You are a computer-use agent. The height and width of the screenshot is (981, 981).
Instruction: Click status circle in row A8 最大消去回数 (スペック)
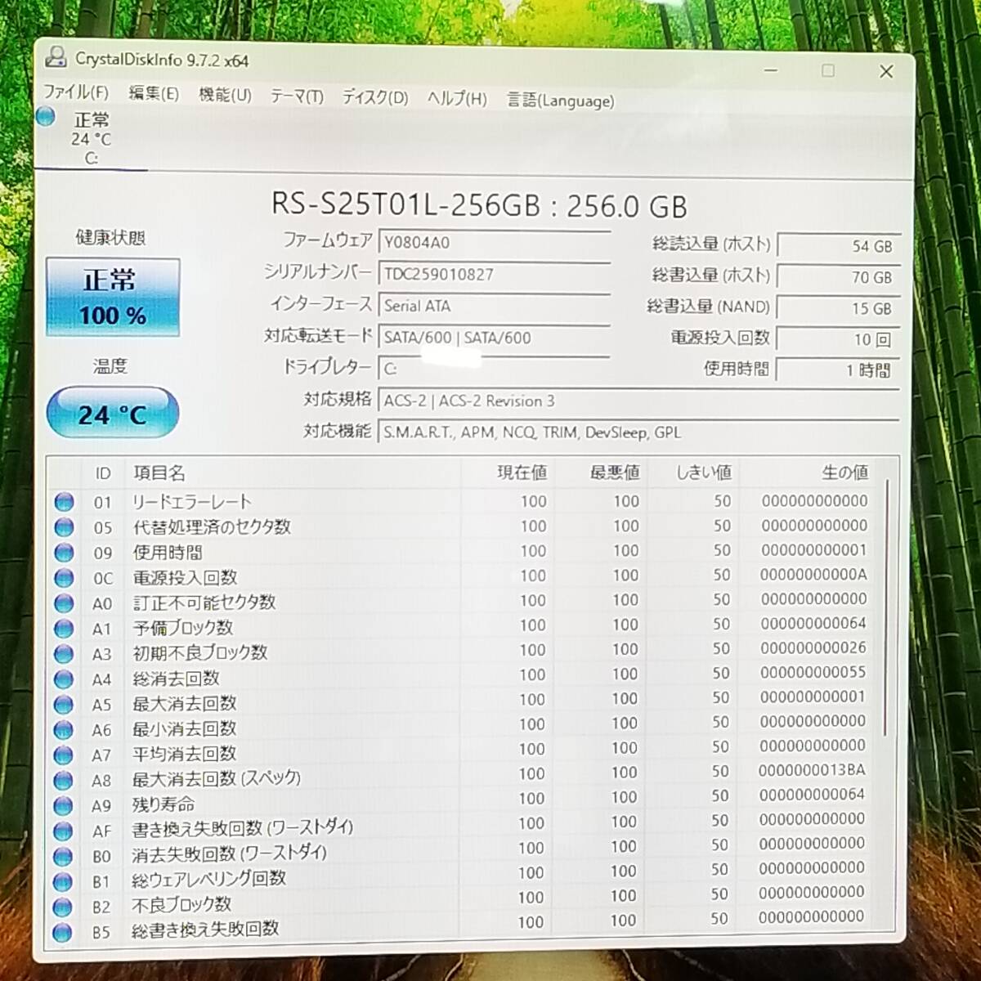(x=63, y=781)
